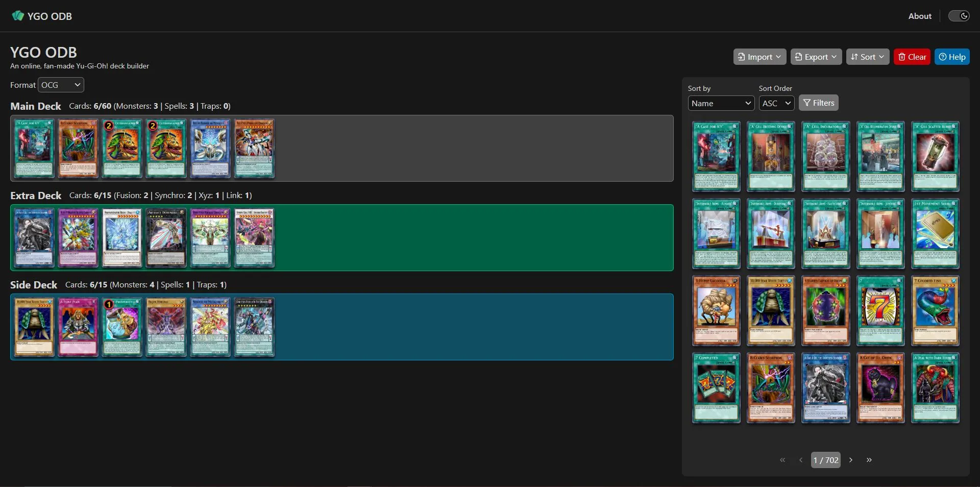Image resolution: width=980 pixels, height=487 pixels.
Task: Expand the Import menu
Action: click(x=759, y=57)
